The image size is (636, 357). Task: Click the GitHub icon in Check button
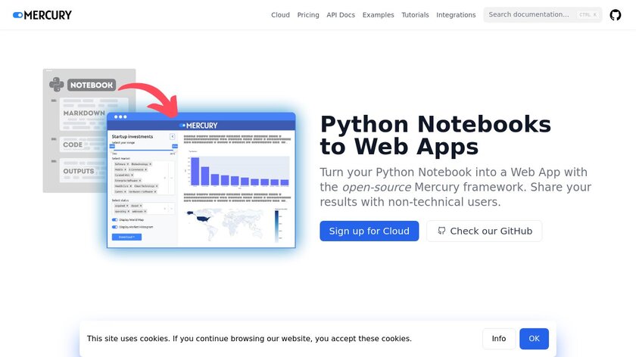441,231
